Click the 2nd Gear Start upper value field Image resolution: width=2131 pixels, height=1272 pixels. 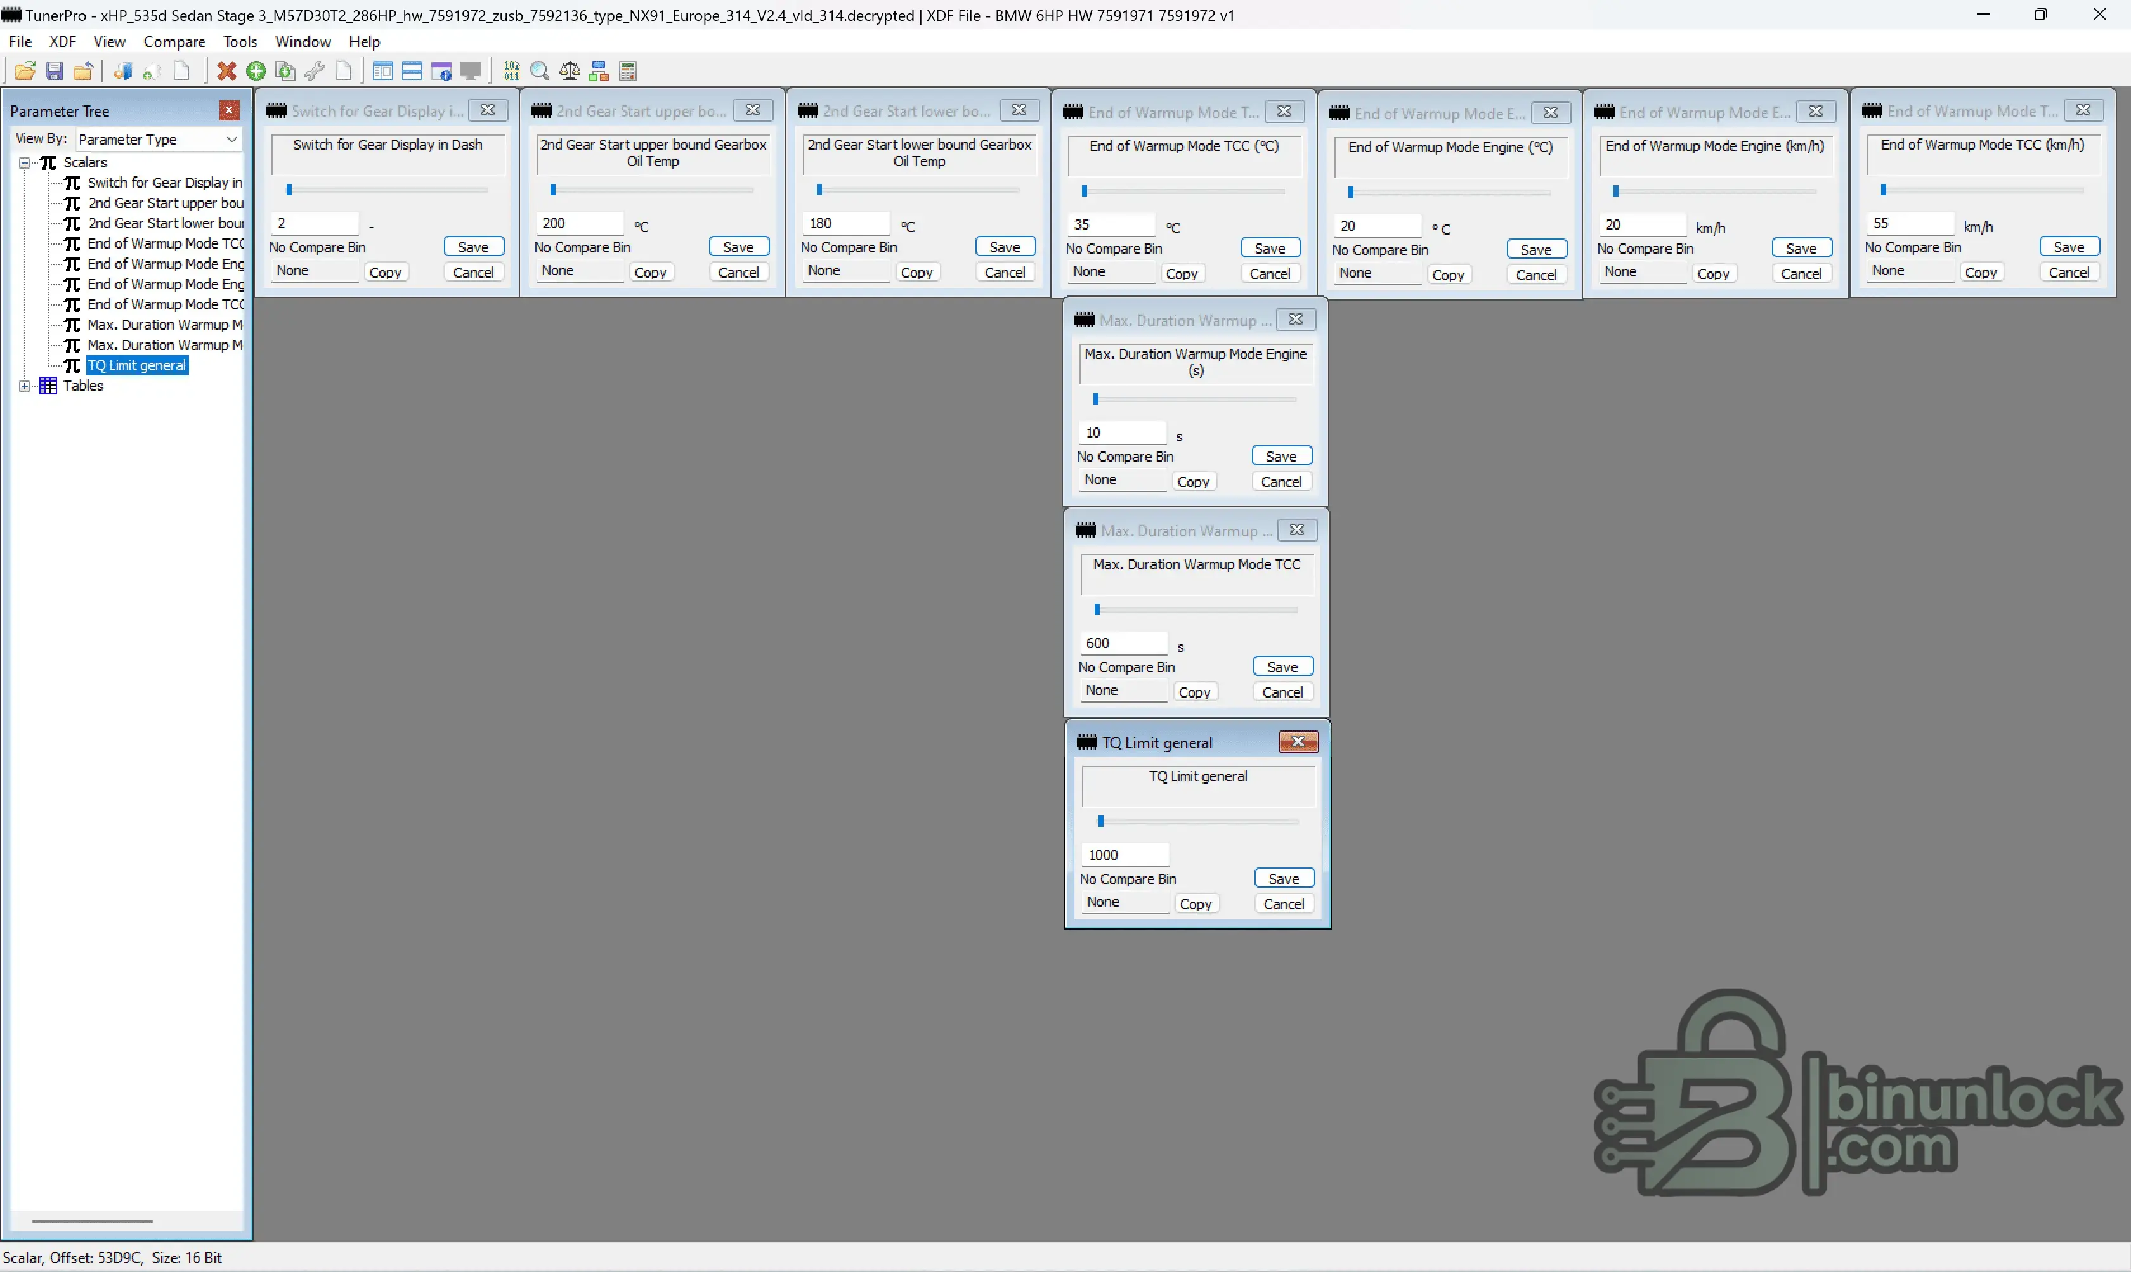(578, 224)
